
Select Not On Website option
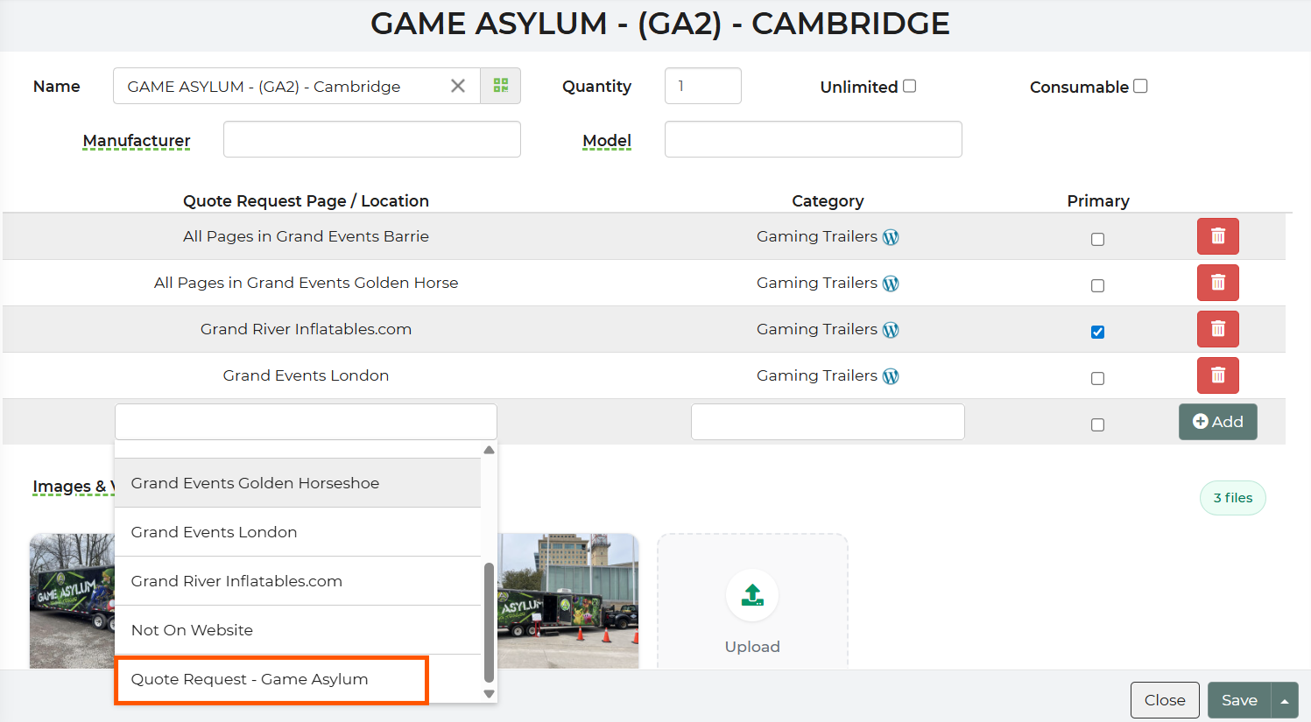pyautogui.click(x=298, y=630)
